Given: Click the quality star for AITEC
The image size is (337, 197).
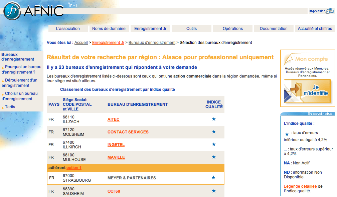Looking at the screenshot, I should [214, 119].
